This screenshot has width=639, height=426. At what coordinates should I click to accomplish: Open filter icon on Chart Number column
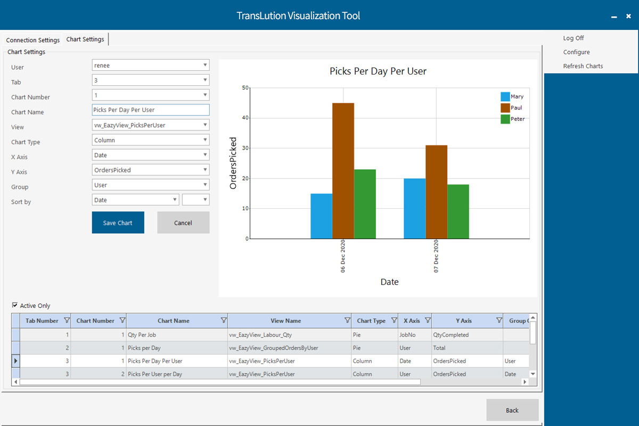[122, 321]
